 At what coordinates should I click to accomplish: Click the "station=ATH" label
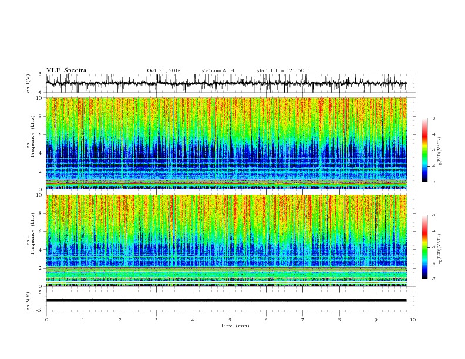[x=218, y=70]
